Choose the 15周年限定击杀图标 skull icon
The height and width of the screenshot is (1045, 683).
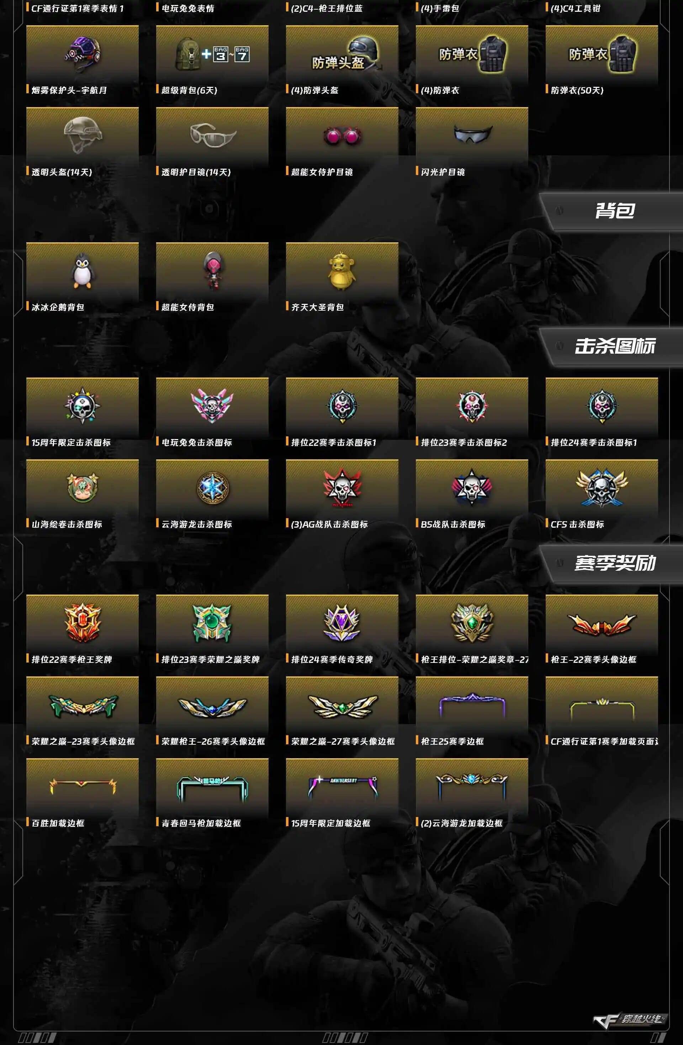(82, 406)
